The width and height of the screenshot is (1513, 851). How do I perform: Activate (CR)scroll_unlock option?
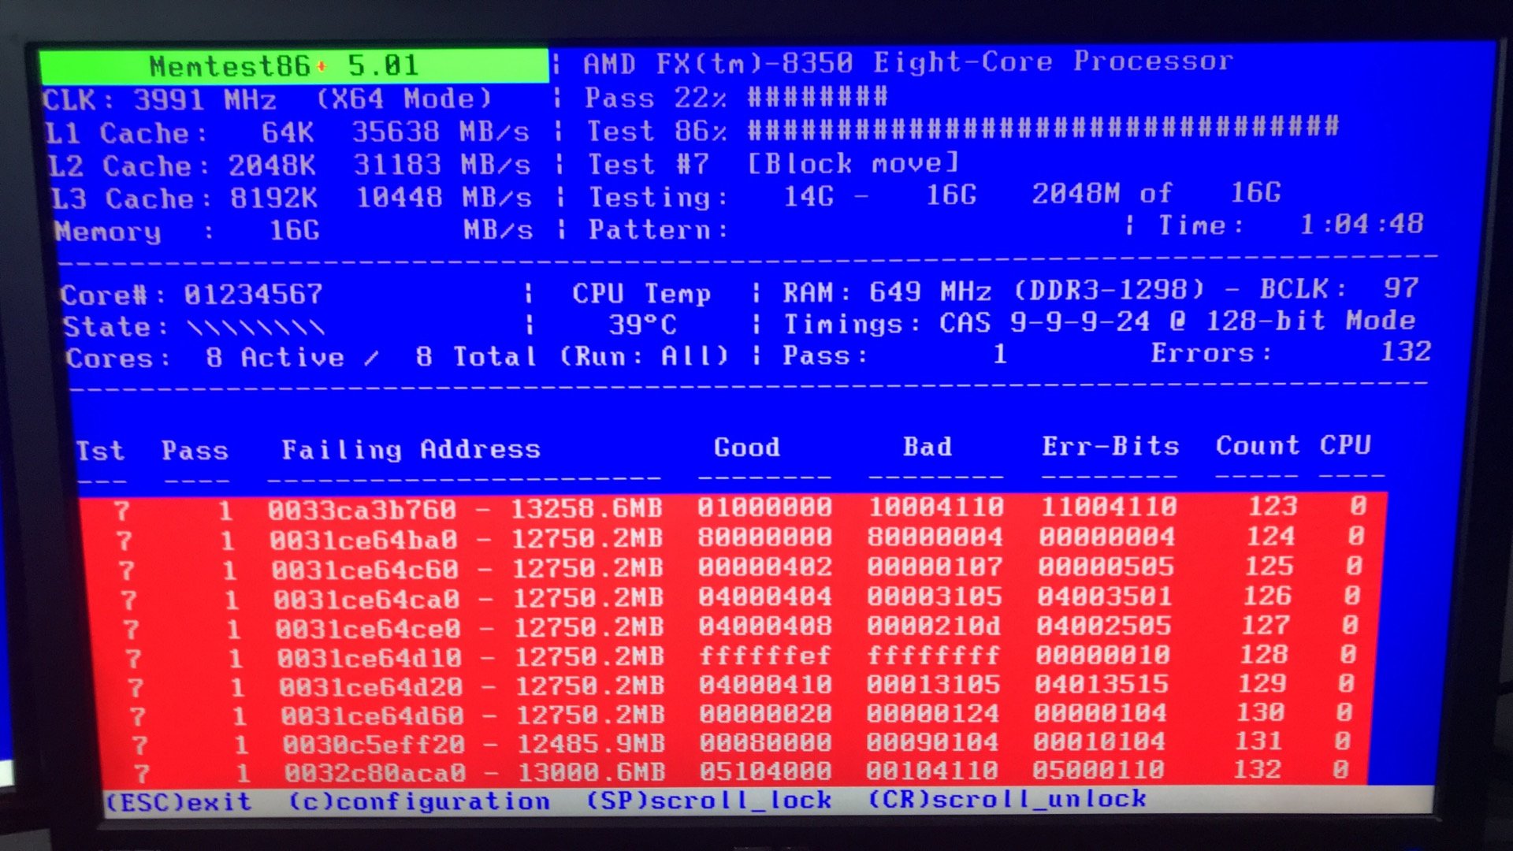(1007, 799)
